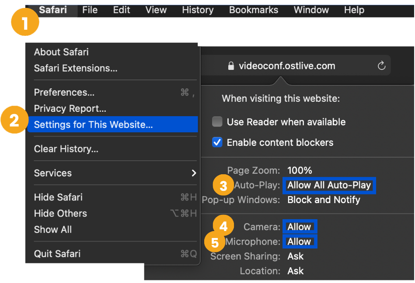The height and width of the screenshot is (283, 415).
Task: Uncheck Enable content blockers checkbox
Action: click(217, 142)
